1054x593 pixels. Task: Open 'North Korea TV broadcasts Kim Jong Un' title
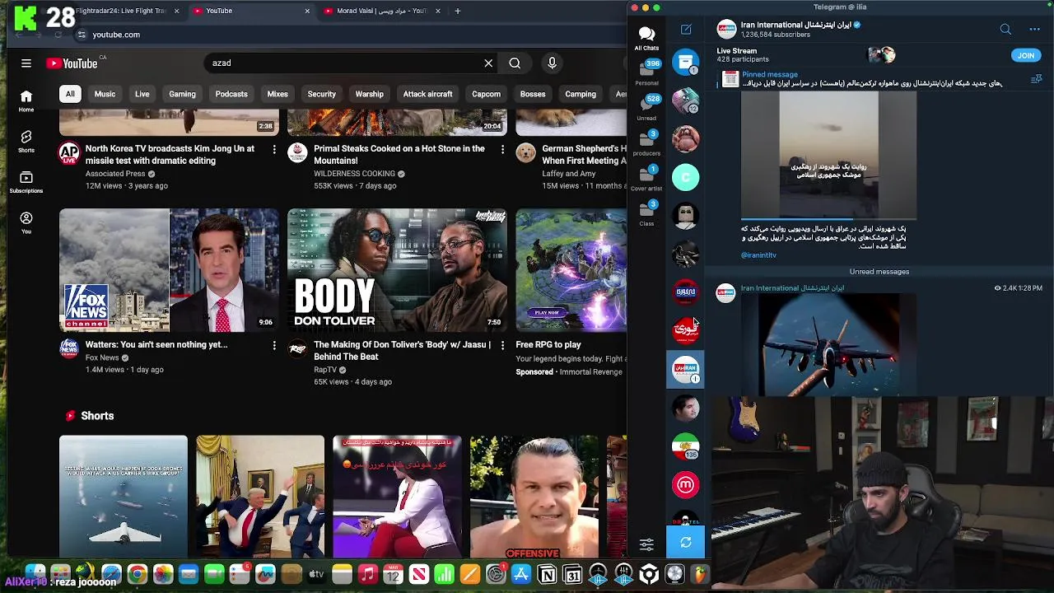[x=170, y=155]
